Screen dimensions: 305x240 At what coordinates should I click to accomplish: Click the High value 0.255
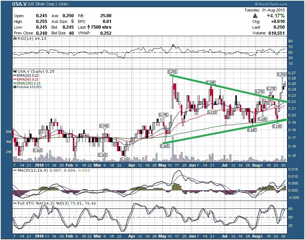(x=41, y=21)
